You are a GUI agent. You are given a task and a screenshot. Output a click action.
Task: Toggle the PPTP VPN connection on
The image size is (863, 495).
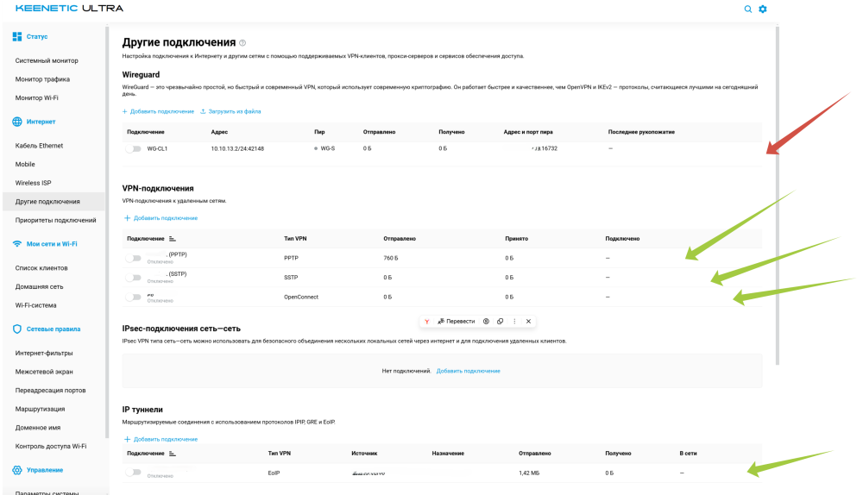click(133, 257)
